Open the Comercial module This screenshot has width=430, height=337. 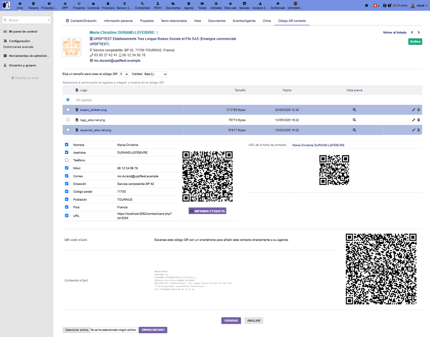coord(93,4)
